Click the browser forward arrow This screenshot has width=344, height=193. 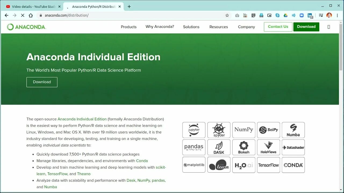[x=15, y=15]
